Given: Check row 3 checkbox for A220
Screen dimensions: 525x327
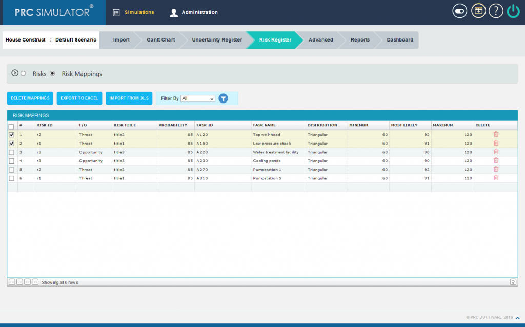Looking at the screenshot, I should 11,152.
